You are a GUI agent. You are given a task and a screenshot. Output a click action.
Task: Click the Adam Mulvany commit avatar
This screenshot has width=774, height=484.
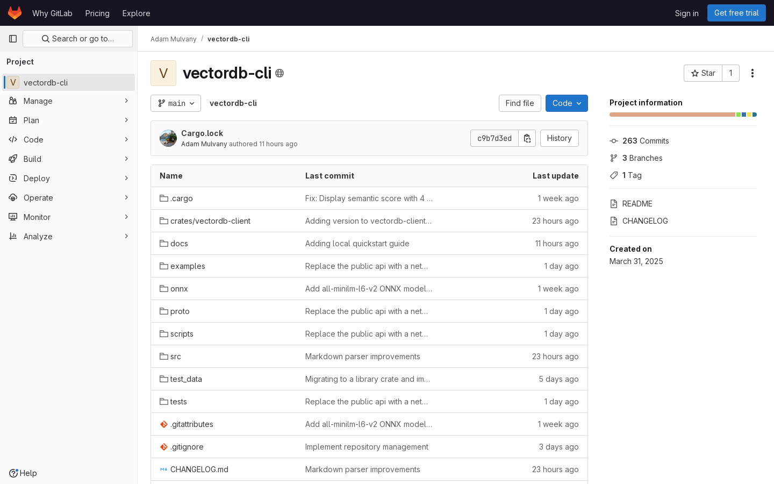(168, 138)
